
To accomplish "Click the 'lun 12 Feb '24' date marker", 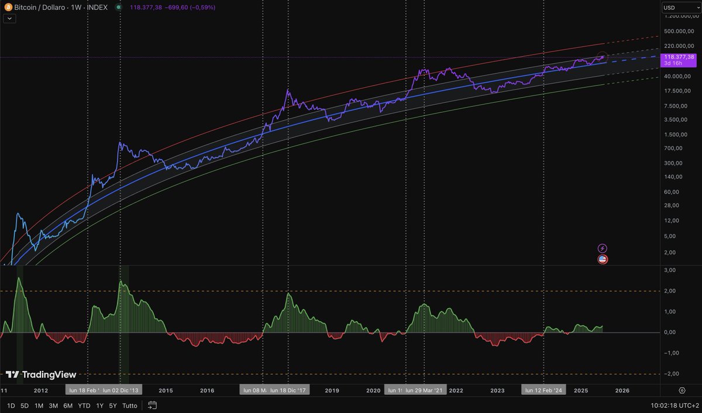I will click(544, 390).
